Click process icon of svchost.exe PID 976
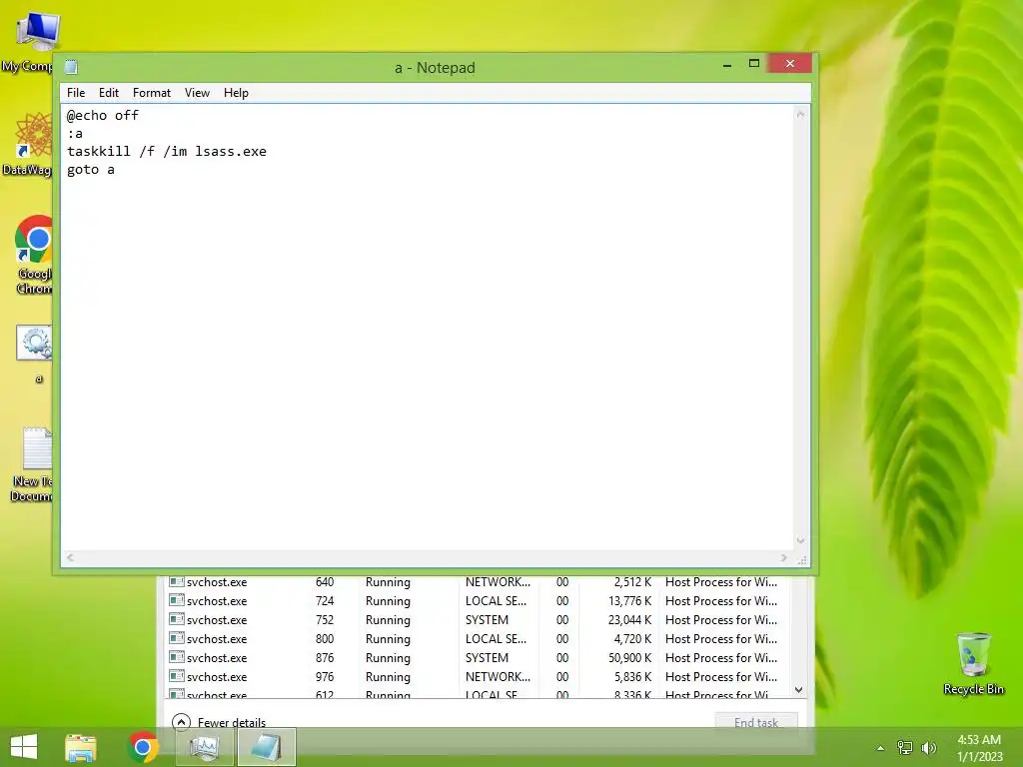 tap(176, 676)
